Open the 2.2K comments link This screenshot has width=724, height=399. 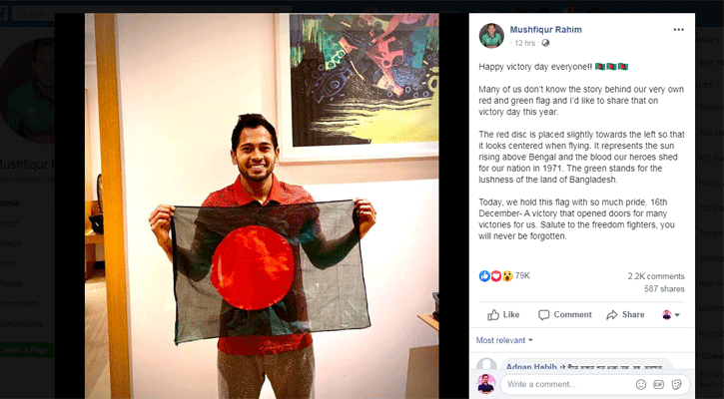pyautogui.click(x=656, y=276)
